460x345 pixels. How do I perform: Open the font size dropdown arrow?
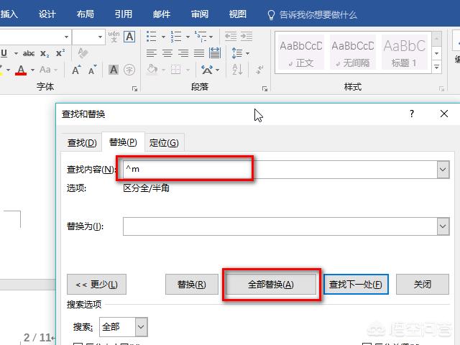tap(100, 37)
